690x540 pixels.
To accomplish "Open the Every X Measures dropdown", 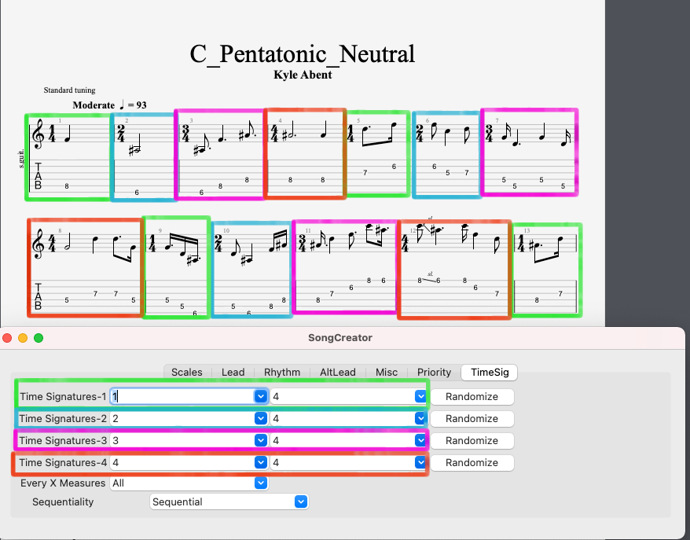I will coord(261,483).
